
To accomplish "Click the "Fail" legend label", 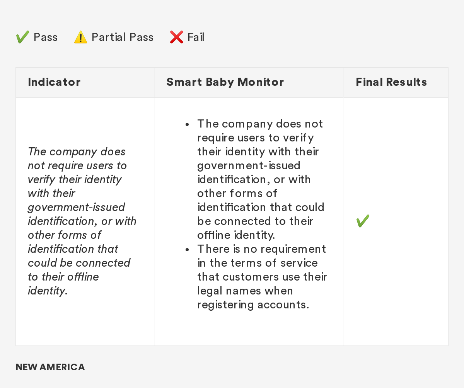I will [196, 37].
